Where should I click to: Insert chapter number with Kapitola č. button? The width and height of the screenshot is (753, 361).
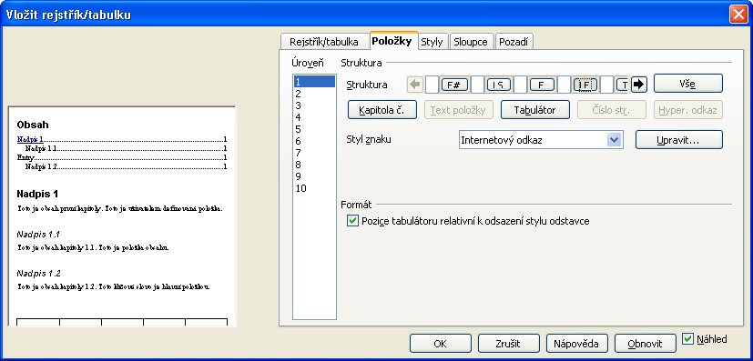(382, 110)
